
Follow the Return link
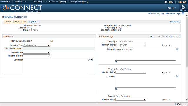point(35,21)
